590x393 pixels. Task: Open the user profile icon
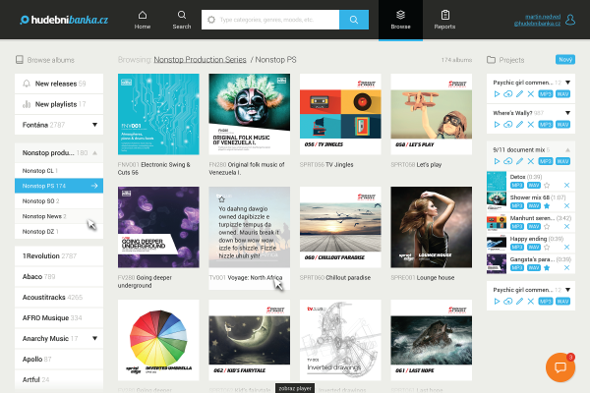pyautogui.click(x=570, y=20)
